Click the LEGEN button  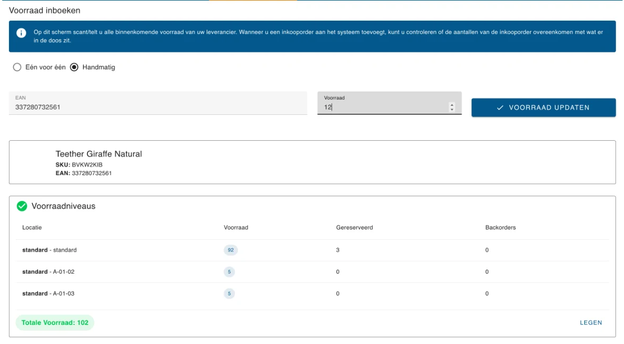pos(591,322)
